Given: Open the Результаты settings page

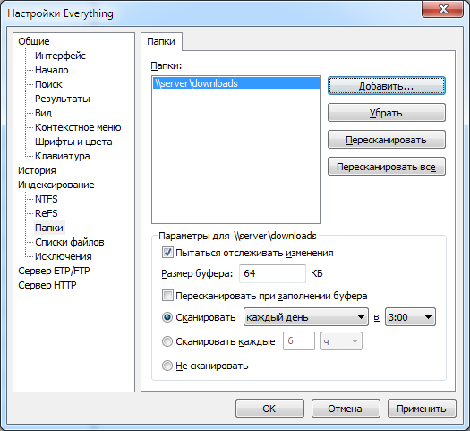Looking at the screenshot, I should coord(63,99).
